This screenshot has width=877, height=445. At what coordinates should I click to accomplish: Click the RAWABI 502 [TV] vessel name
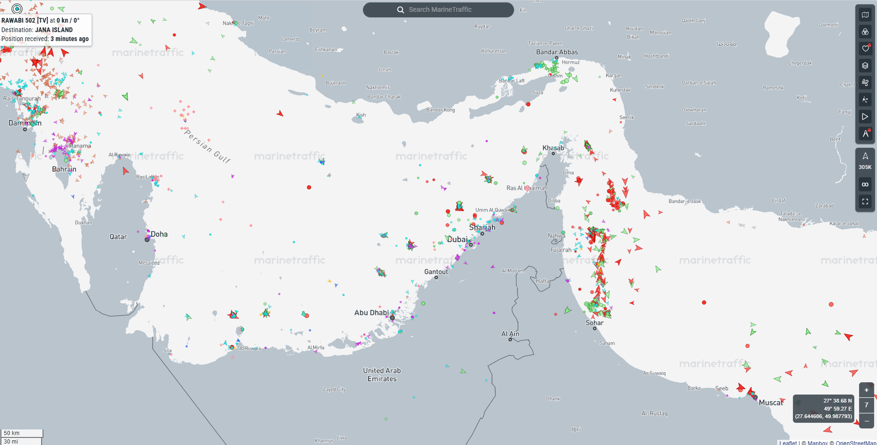click(x=25, y=20)
